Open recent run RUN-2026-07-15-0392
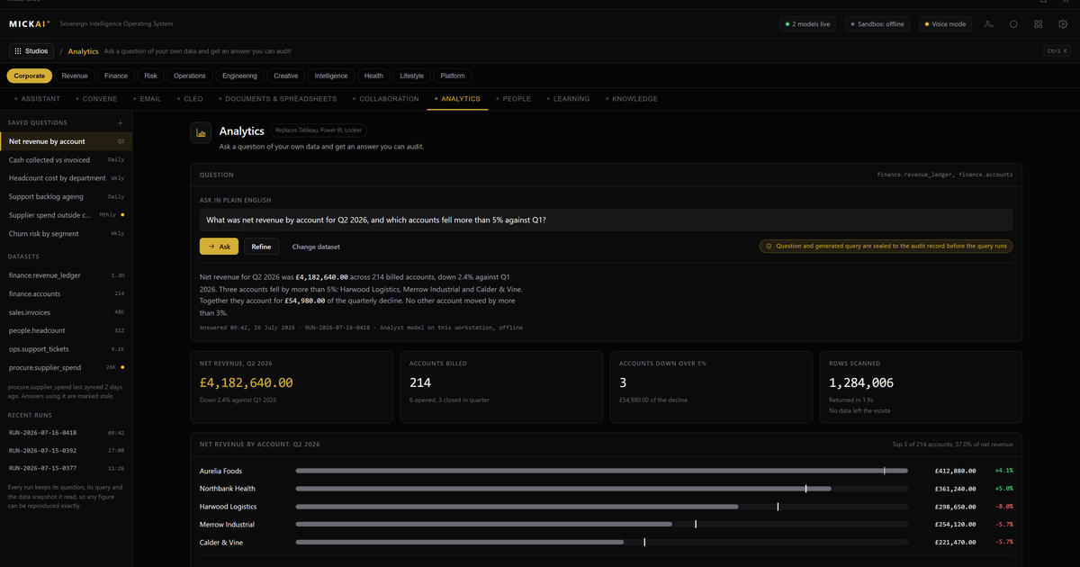The height and width of the screenshot is (567, 1080). [x=66, y=450]
